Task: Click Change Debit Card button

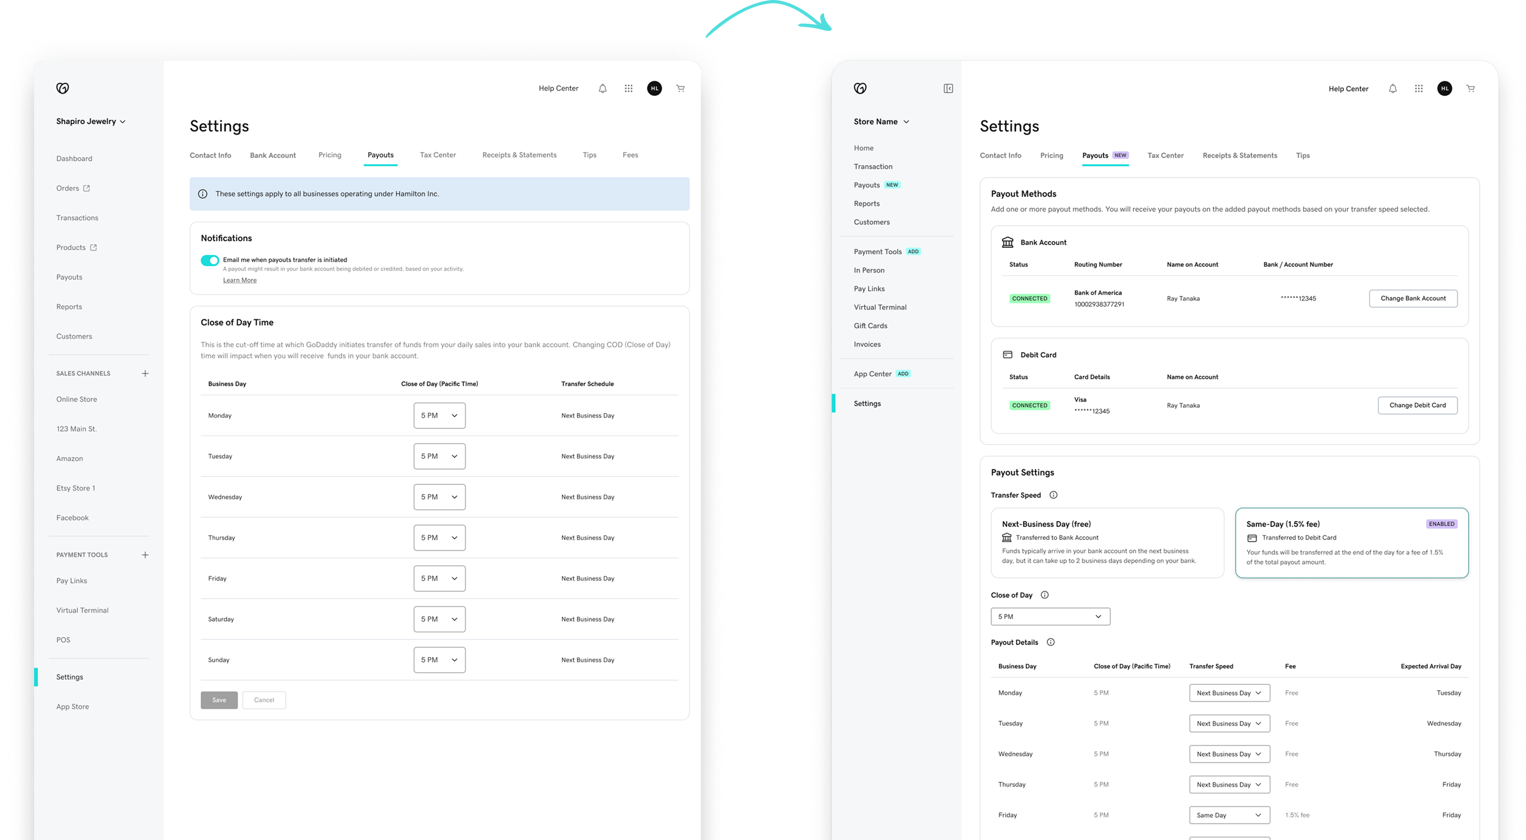Action: (x=1417, y=405)
